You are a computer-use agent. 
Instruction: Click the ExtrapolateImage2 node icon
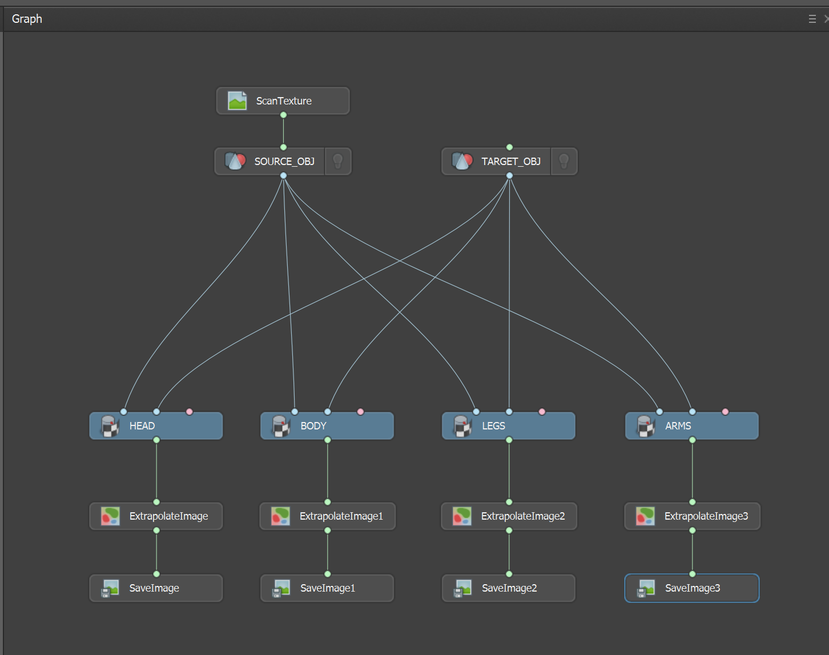pos(462,516)
